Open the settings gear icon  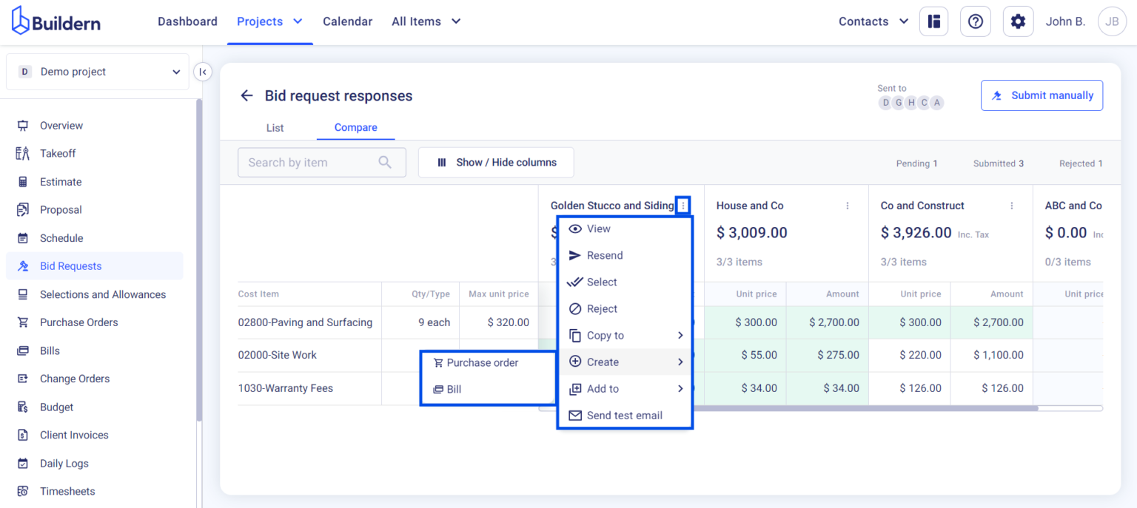[1018, 21]
